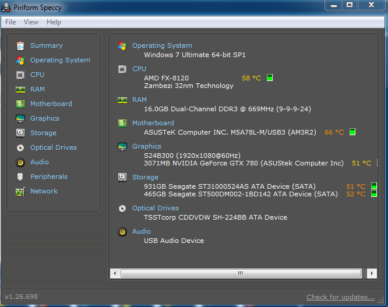Click the Storage heading link in summary

[145, 177]
